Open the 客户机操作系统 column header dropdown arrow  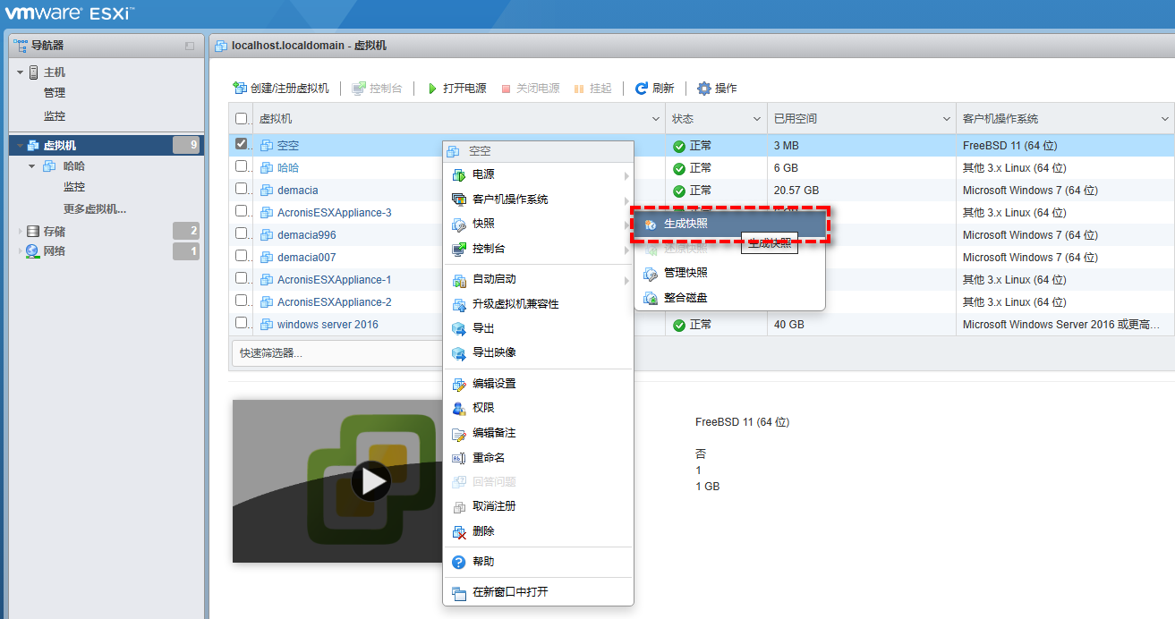tap(1165, 119)
